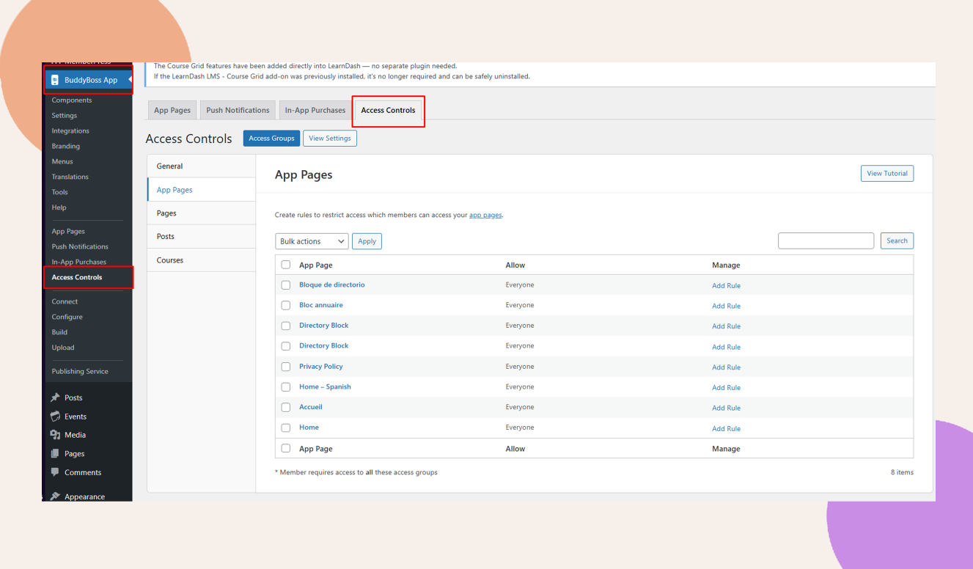Check the Privacy Policy row checkbox

click(x=286, y=367)
